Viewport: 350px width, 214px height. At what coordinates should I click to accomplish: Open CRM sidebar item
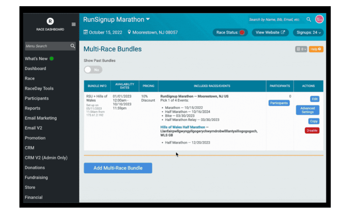(30, 148)
